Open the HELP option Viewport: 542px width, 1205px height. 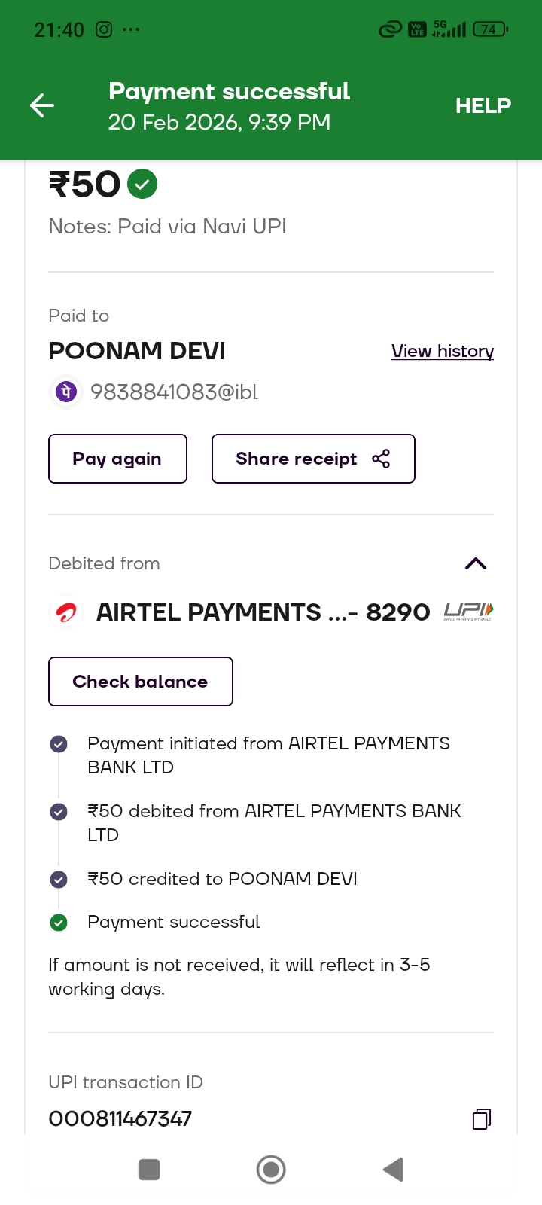[483, 105]
